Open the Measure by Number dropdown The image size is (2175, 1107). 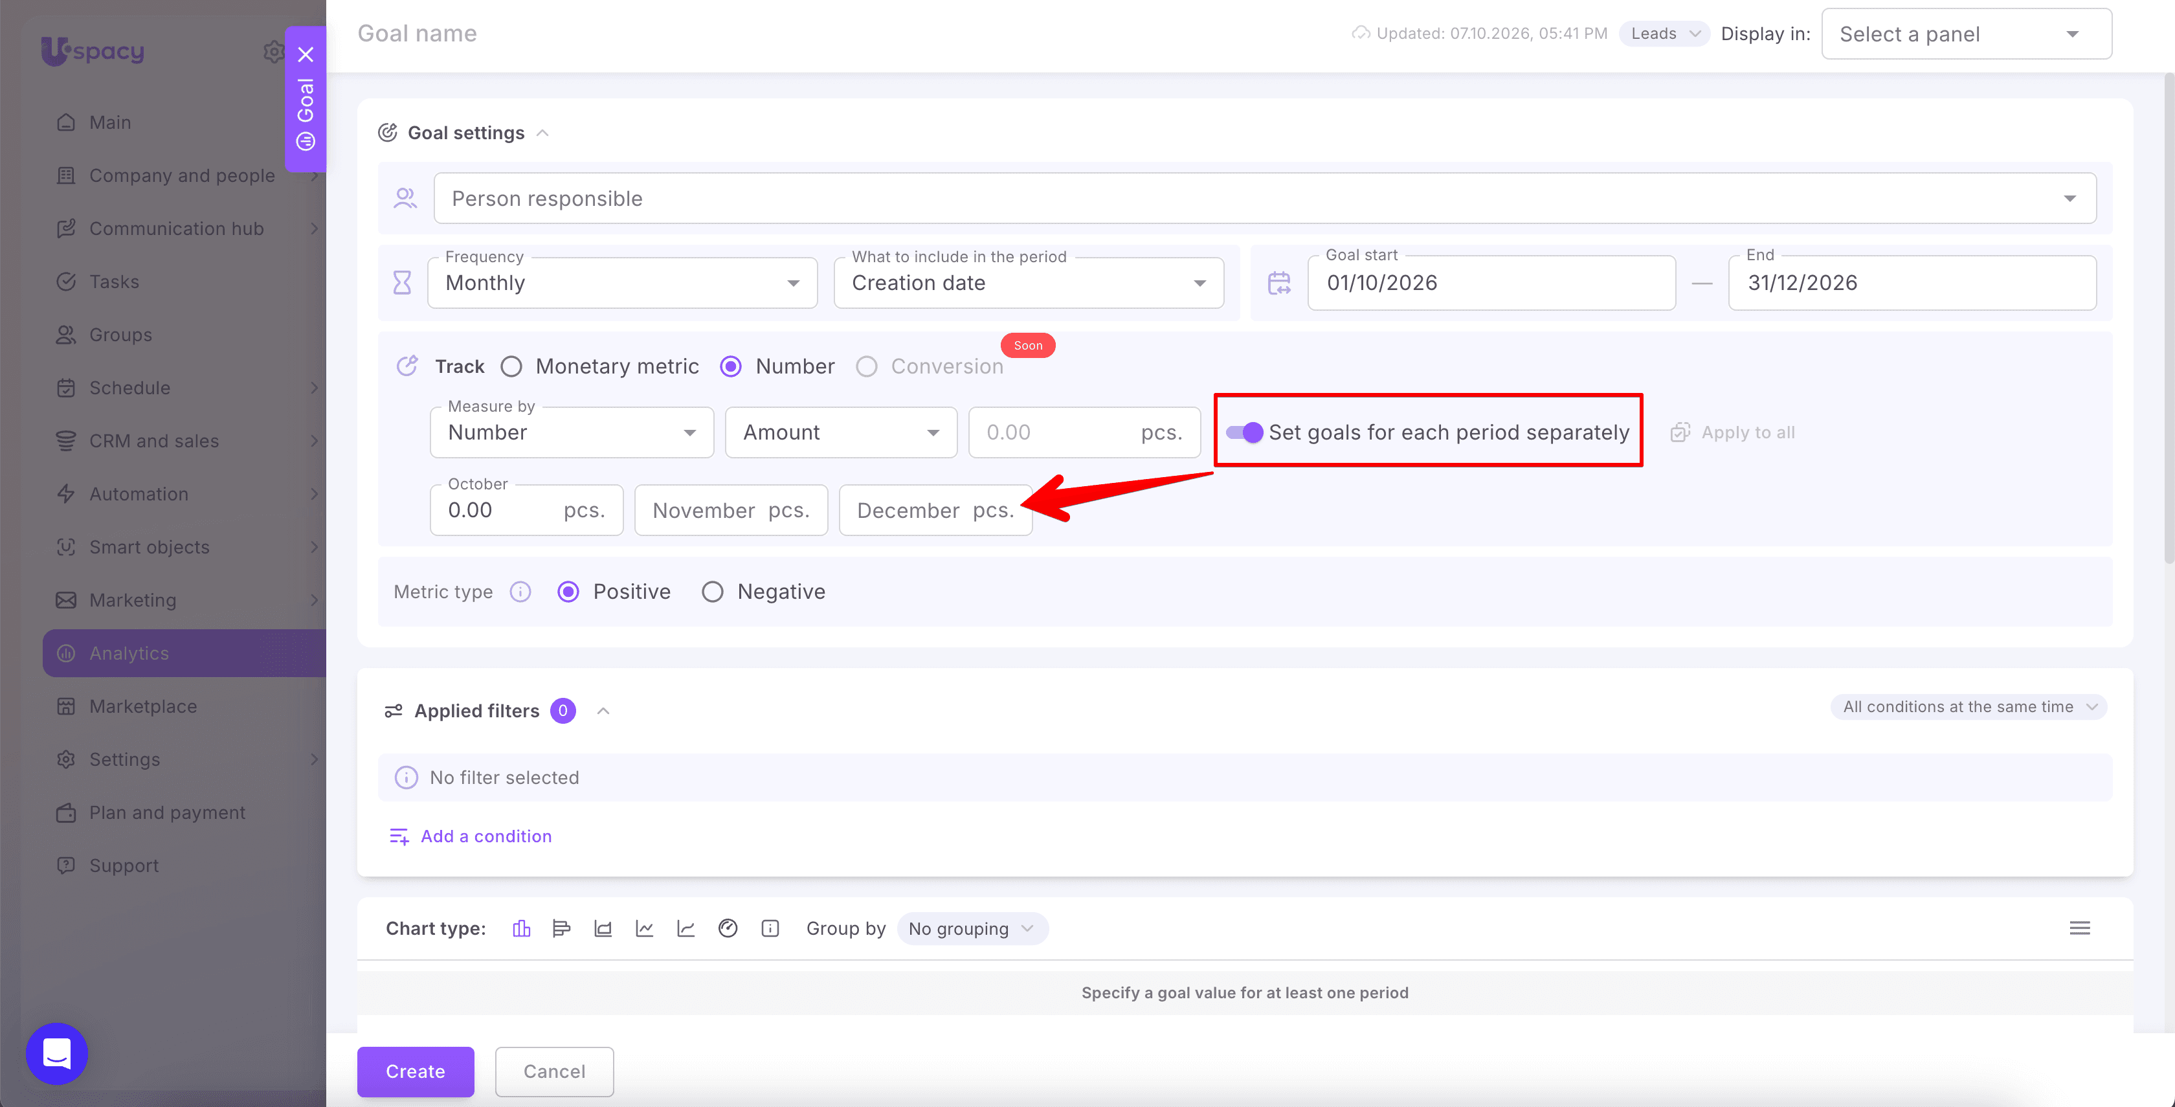pos(572,432)
